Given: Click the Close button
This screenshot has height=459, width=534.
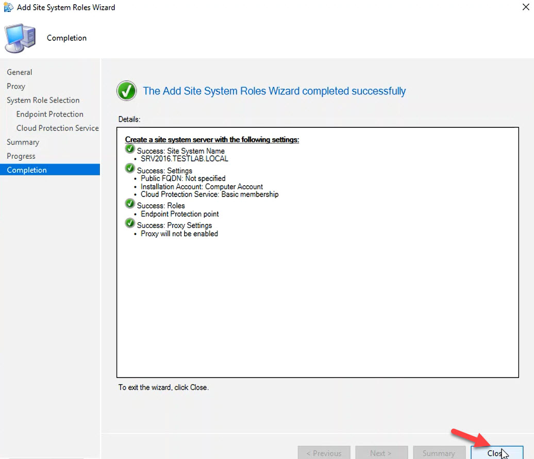Looking at the screenshot, I should (x=496, y=452).
